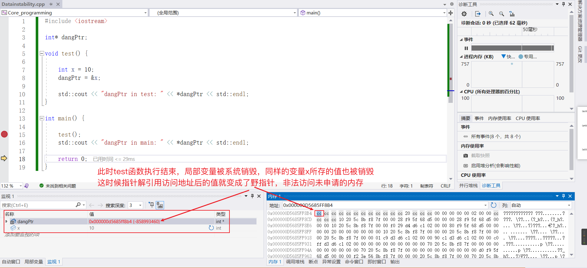Switch to the 局部变量 tab
The image size is (587, 268).
tap(34, 262)
